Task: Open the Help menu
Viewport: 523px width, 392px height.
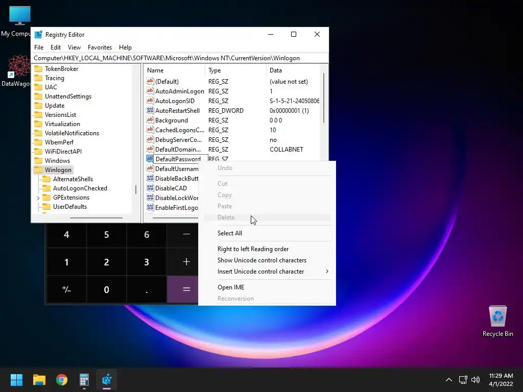Action: 125,47
